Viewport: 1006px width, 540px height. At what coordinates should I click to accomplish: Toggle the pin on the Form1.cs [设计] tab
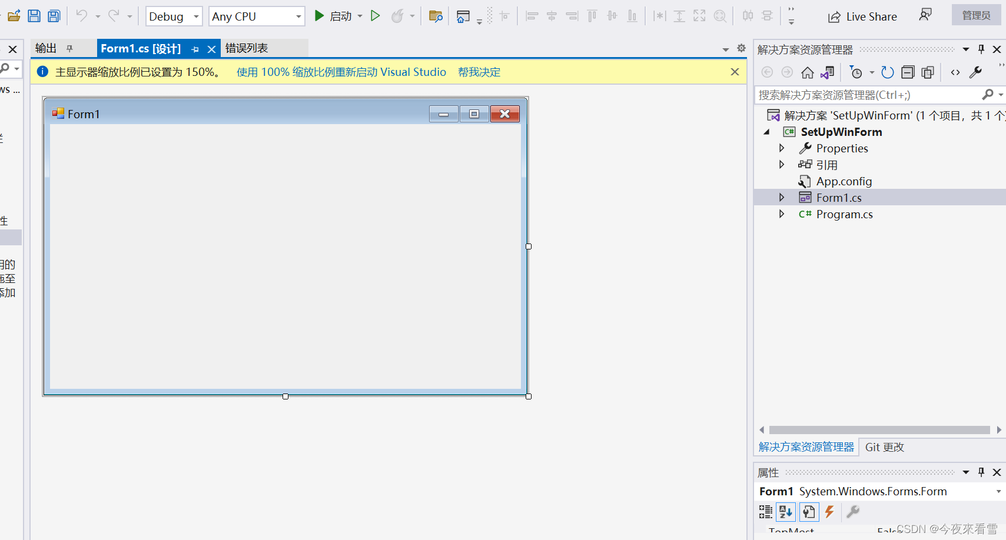point(195,49)
